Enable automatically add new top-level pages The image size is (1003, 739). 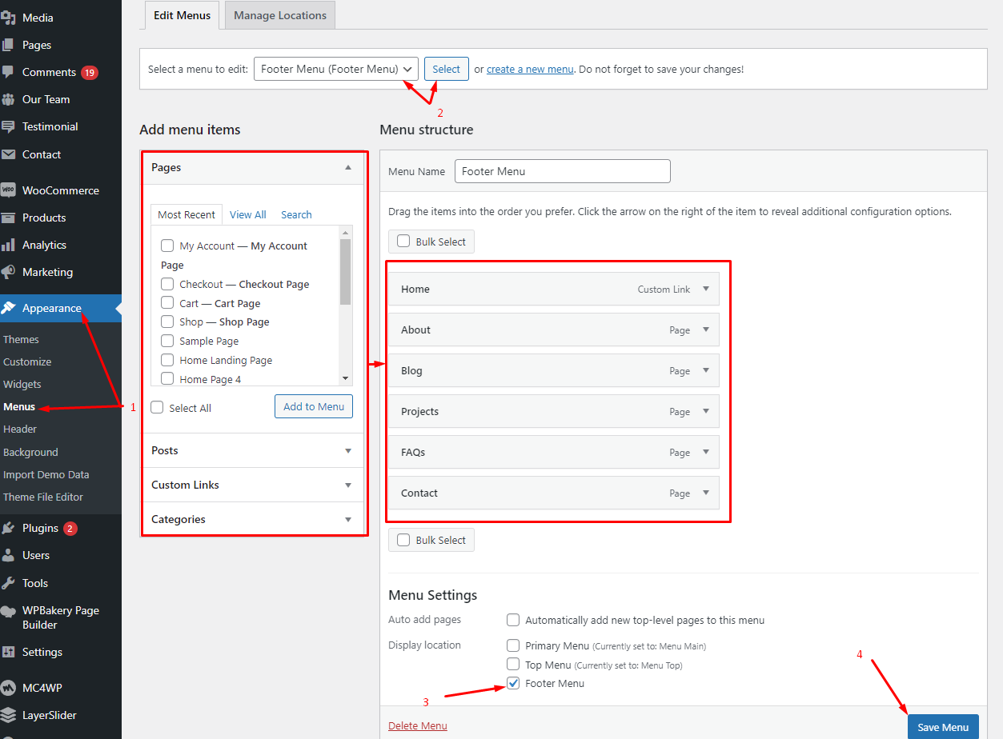(x=513, y=620)
